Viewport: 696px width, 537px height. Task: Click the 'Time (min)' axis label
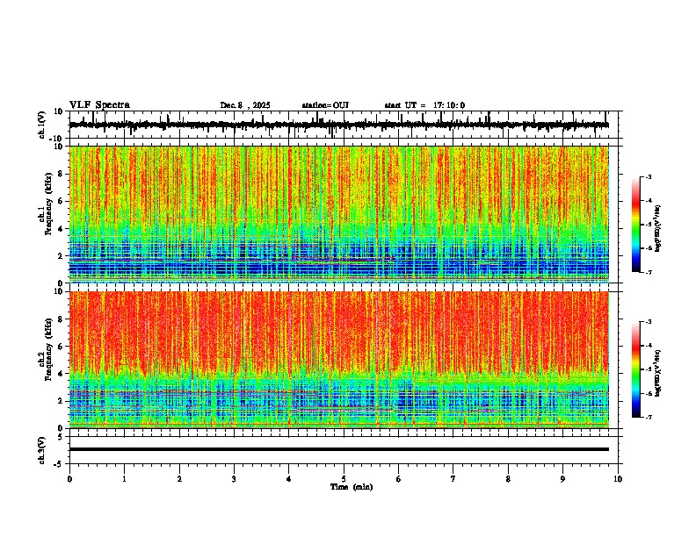352,487
